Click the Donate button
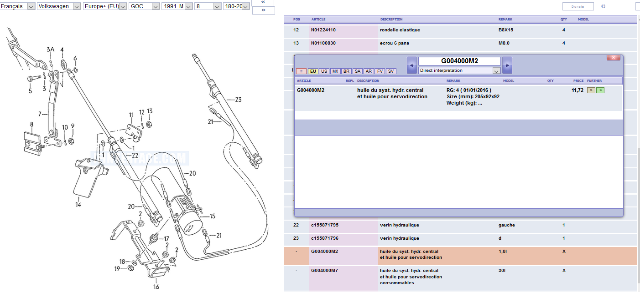 click(578, 6)
